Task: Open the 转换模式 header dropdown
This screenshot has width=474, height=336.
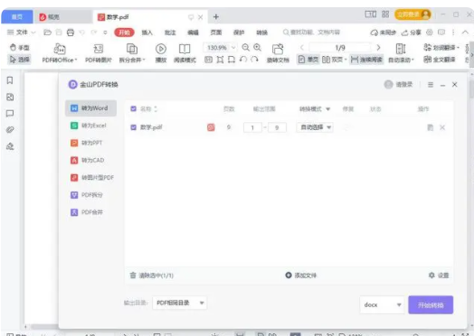Action: tap(315, 109)
